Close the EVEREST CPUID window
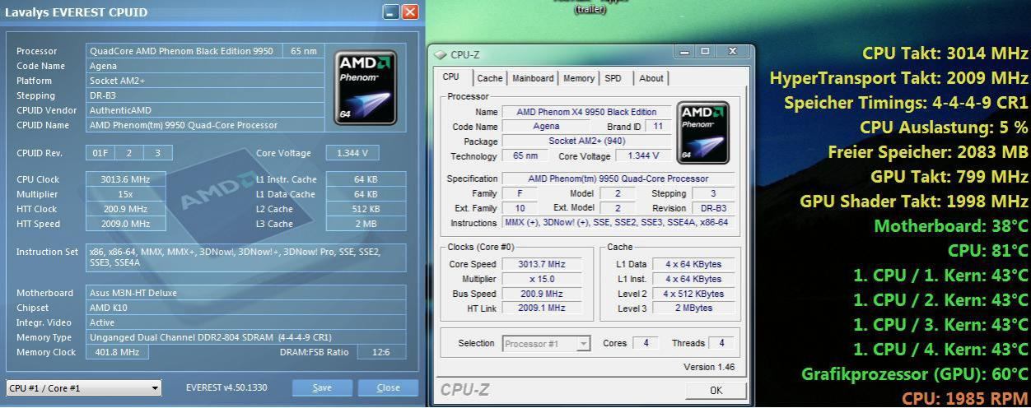Image resolution: width=1031 pixels, height=408 pixels. coord(410,12)
